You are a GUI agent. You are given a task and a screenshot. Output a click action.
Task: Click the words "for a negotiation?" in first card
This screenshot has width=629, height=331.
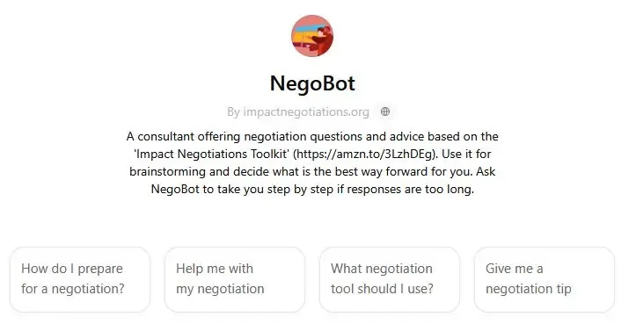[x=73, y=289]
